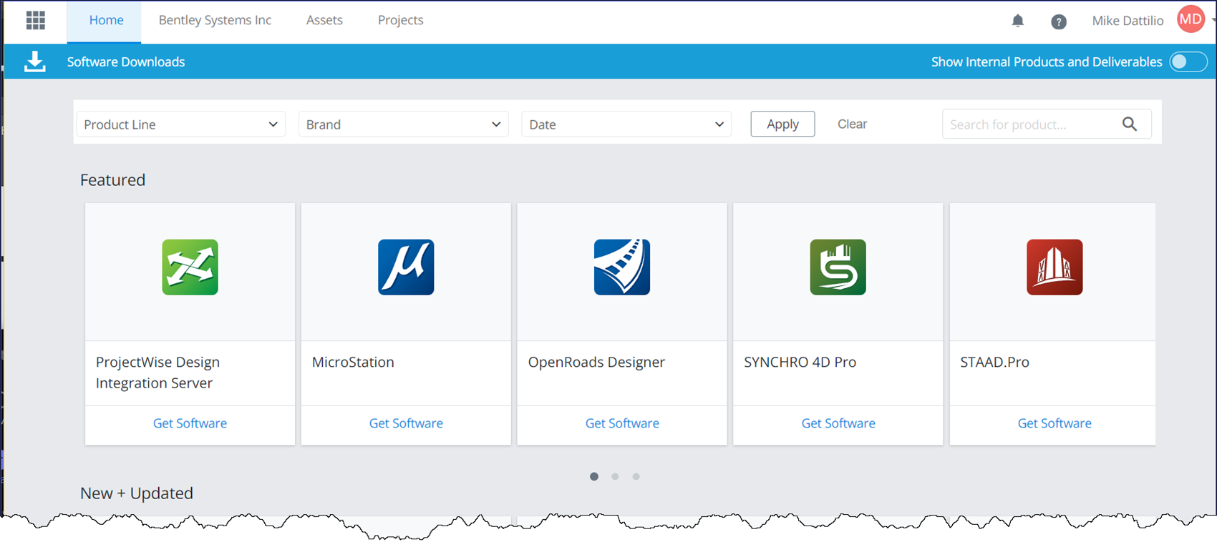Get Software for SYNCHRO 4D Pro

[x=838, y=423]
